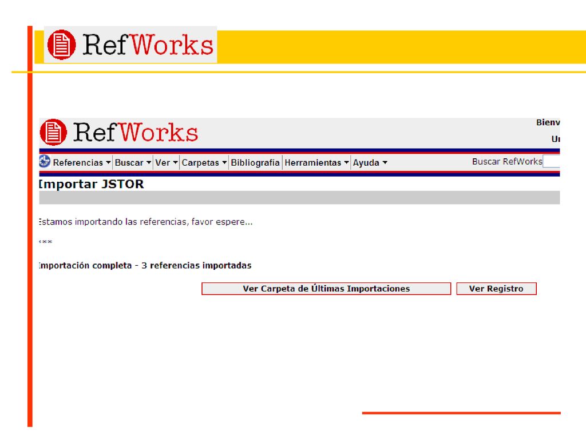Click the 'Buscar RefWorks' label

click(x=507, y=162)
